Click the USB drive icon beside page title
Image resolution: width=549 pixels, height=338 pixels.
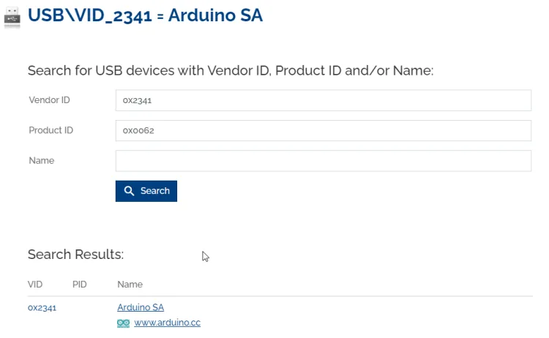pyautogui.click(x=12, y=16)
